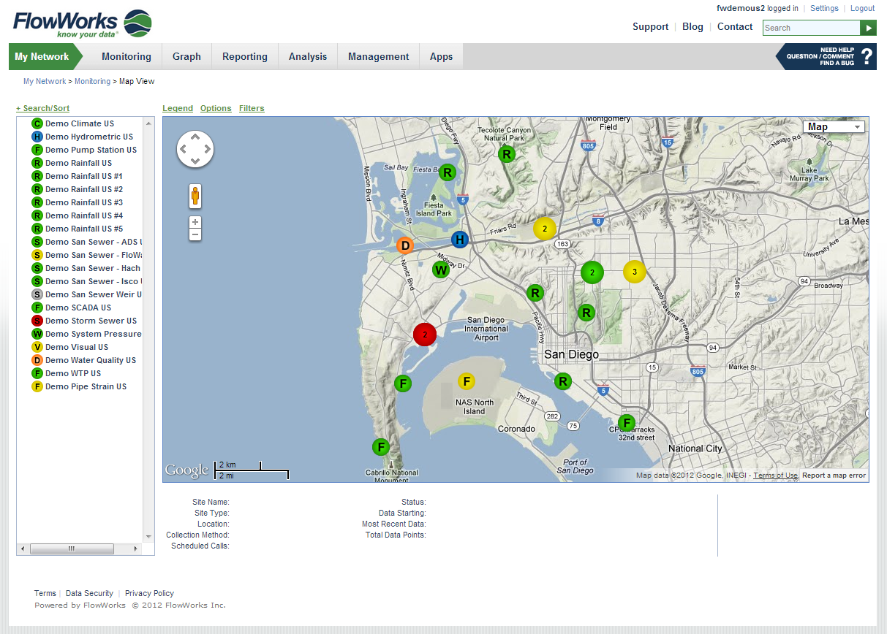Open the Contact page link
The width and height of the screenshot is (887, 634).
coord(735,26)
